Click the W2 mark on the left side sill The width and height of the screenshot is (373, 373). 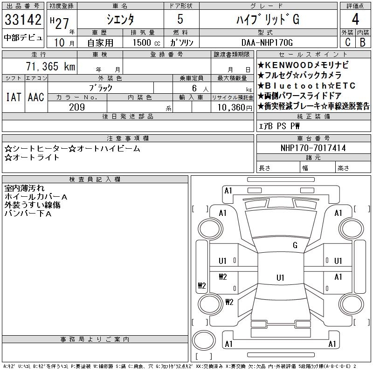[201, 285]
